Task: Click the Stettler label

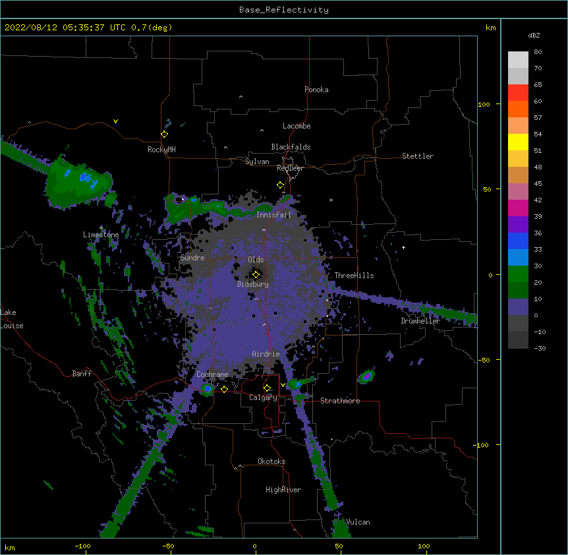Action: click(418, 156)
